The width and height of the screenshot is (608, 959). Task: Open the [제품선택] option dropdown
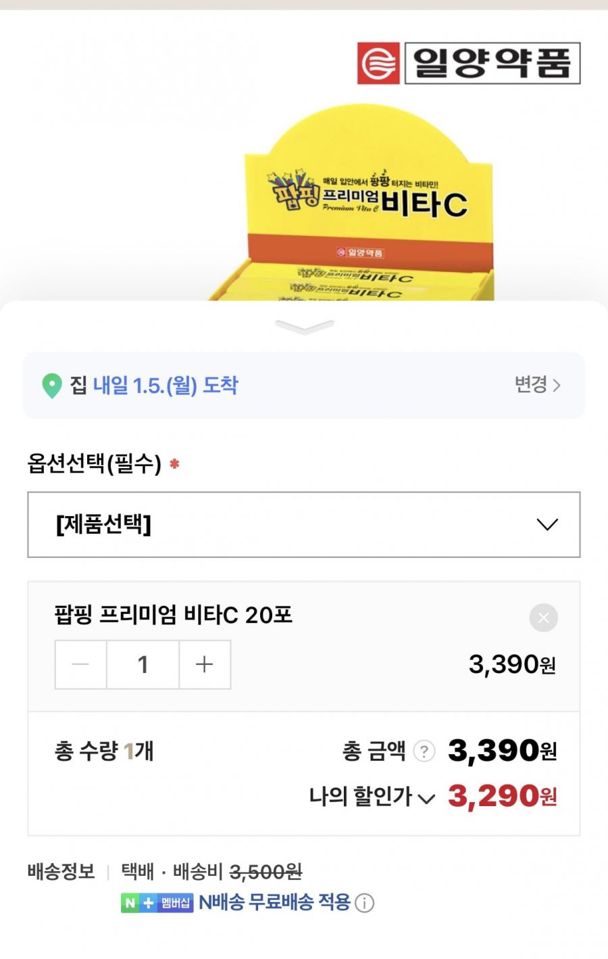303,525
